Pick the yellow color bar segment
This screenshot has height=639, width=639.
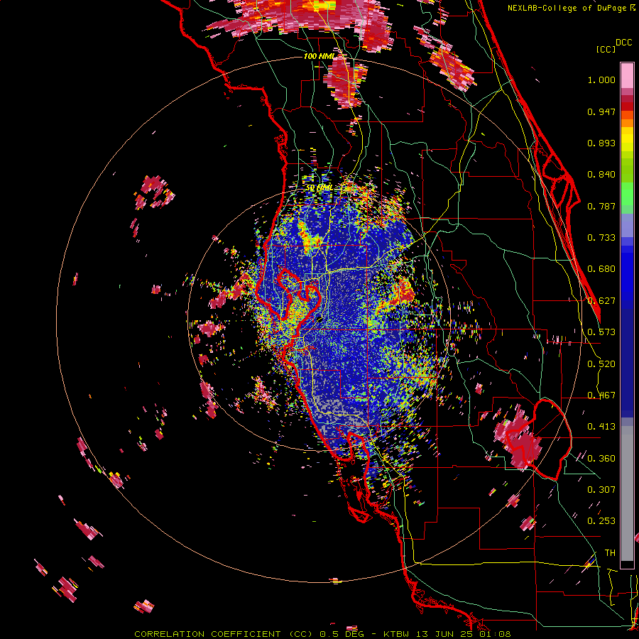coord(627,138)
